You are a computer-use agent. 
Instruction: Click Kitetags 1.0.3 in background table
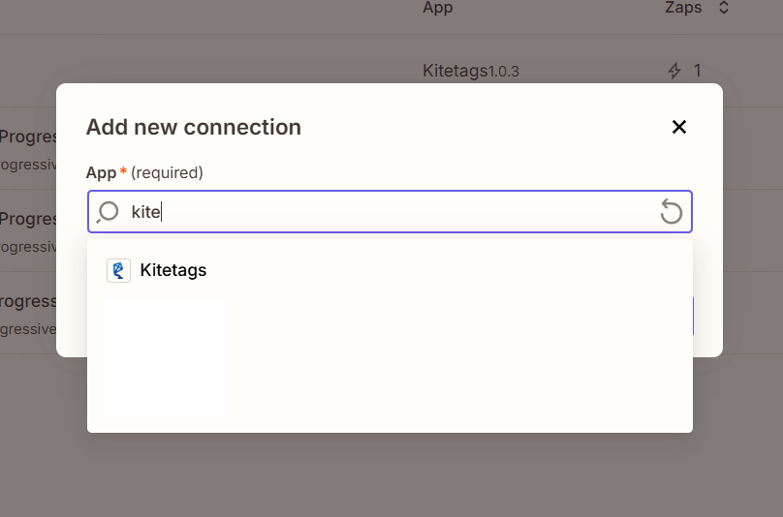471,71
